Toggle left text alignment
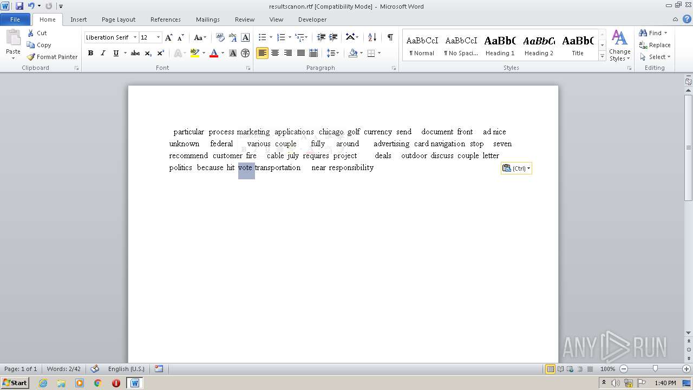The image size is (693, 390). tap(263, 53)
